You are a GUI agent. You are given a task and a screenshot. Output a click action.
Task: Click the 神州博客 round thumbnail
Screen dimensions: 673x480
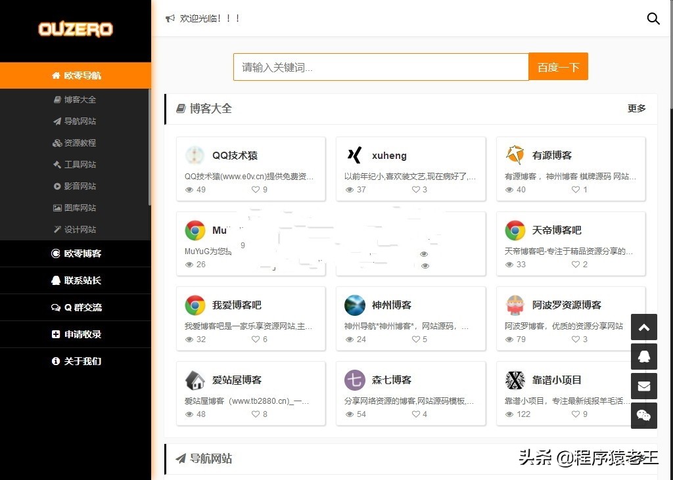click(x=354, y=305)
